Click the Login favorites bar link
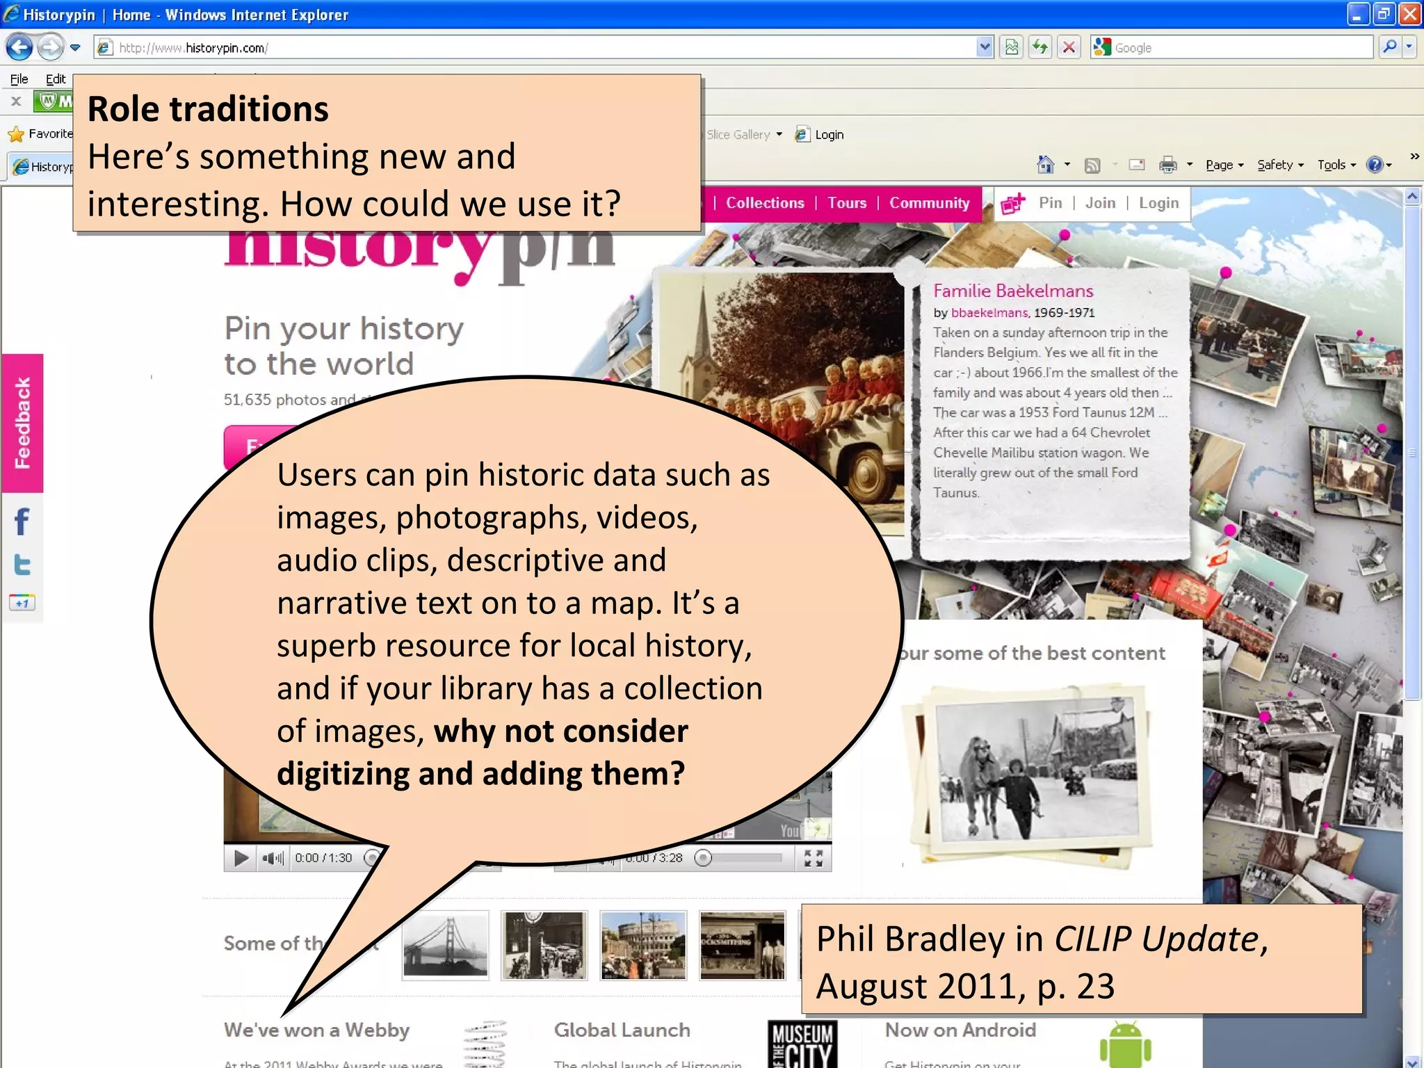Viewport: 1424px width, 1068px height. pyautogui.click(x=820, y=134)
